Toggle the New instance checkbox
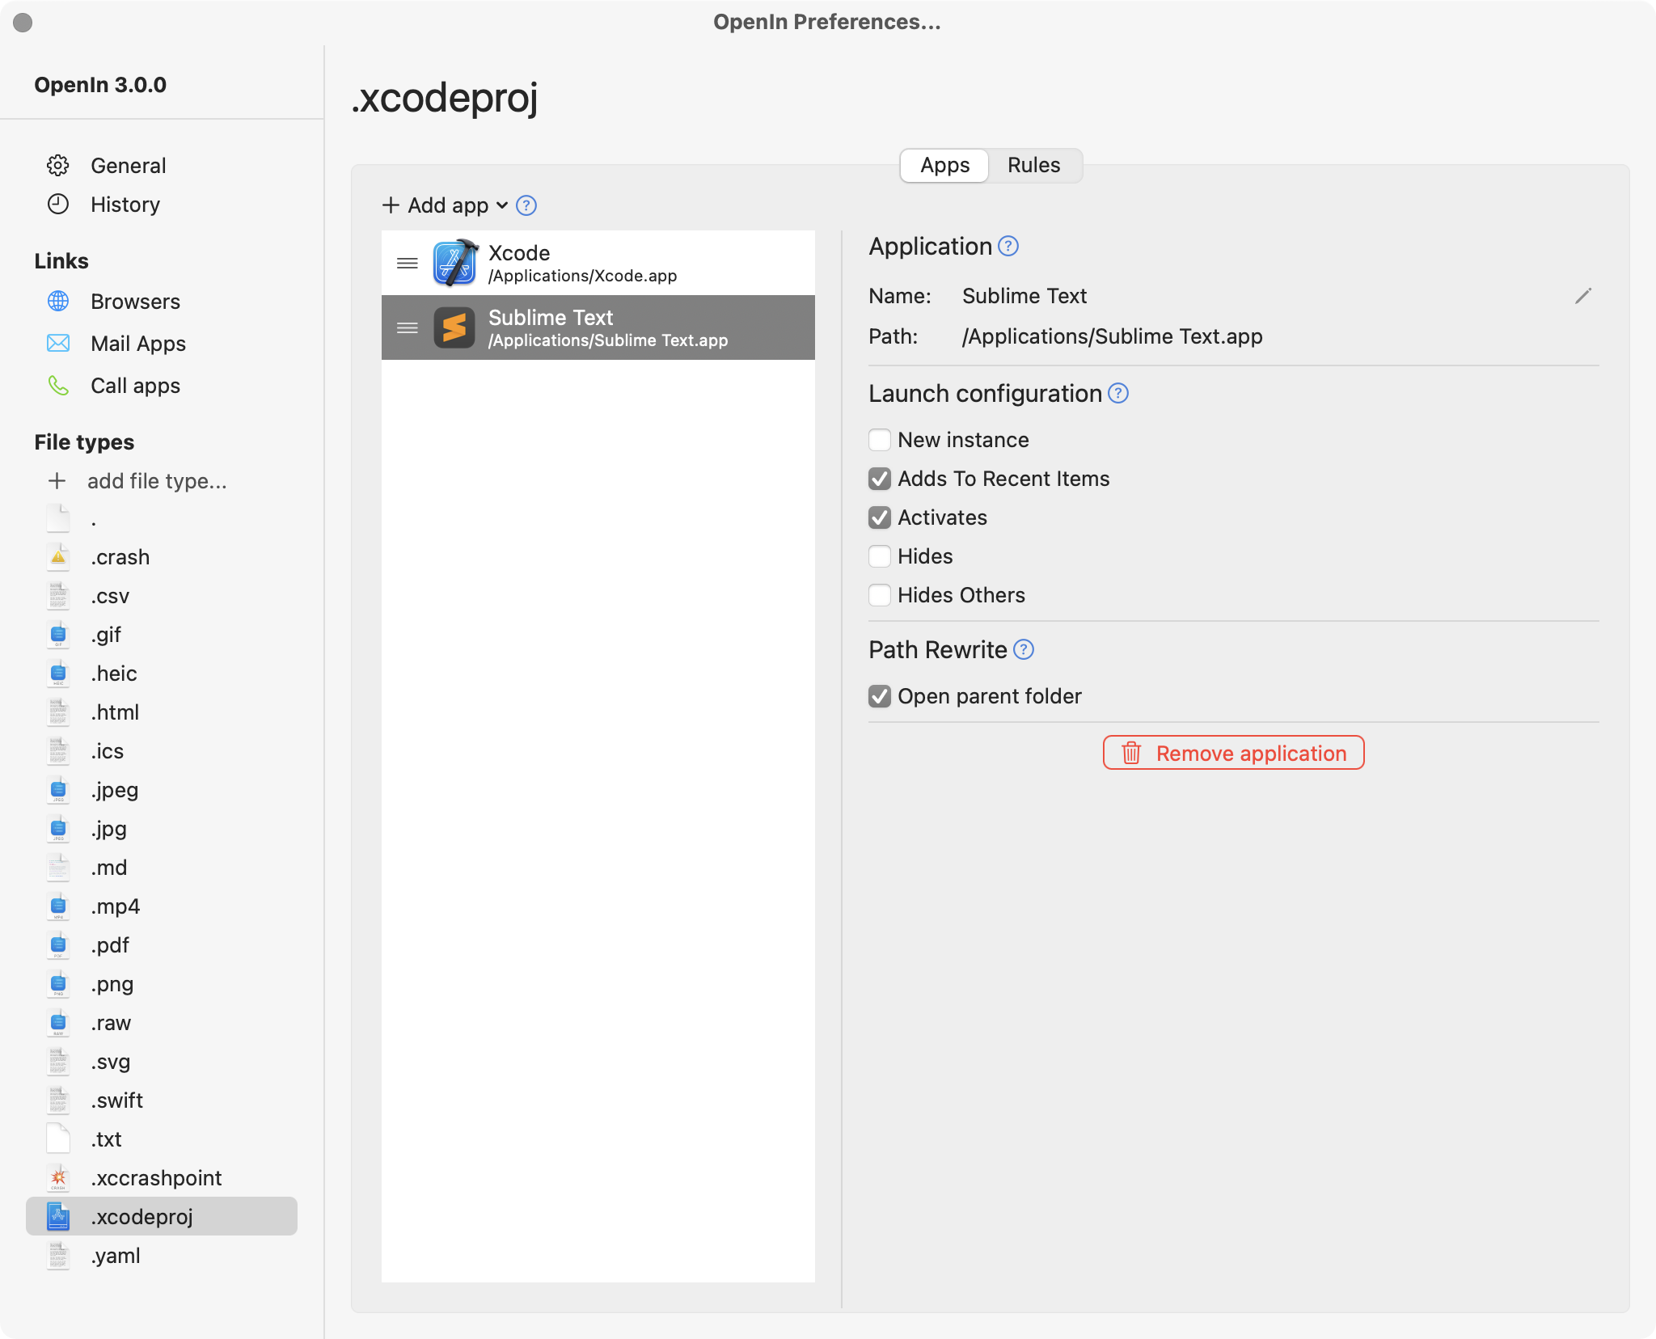Viewport: 1656px width, 1339px height. pos(880,440)
